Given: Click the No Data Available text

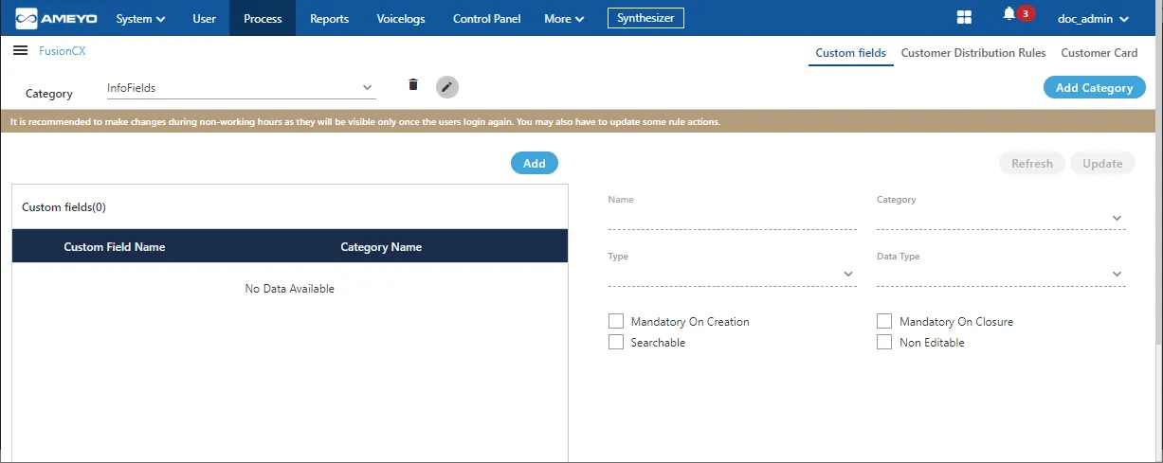Looking at the screenshot, I should [289, 289].
